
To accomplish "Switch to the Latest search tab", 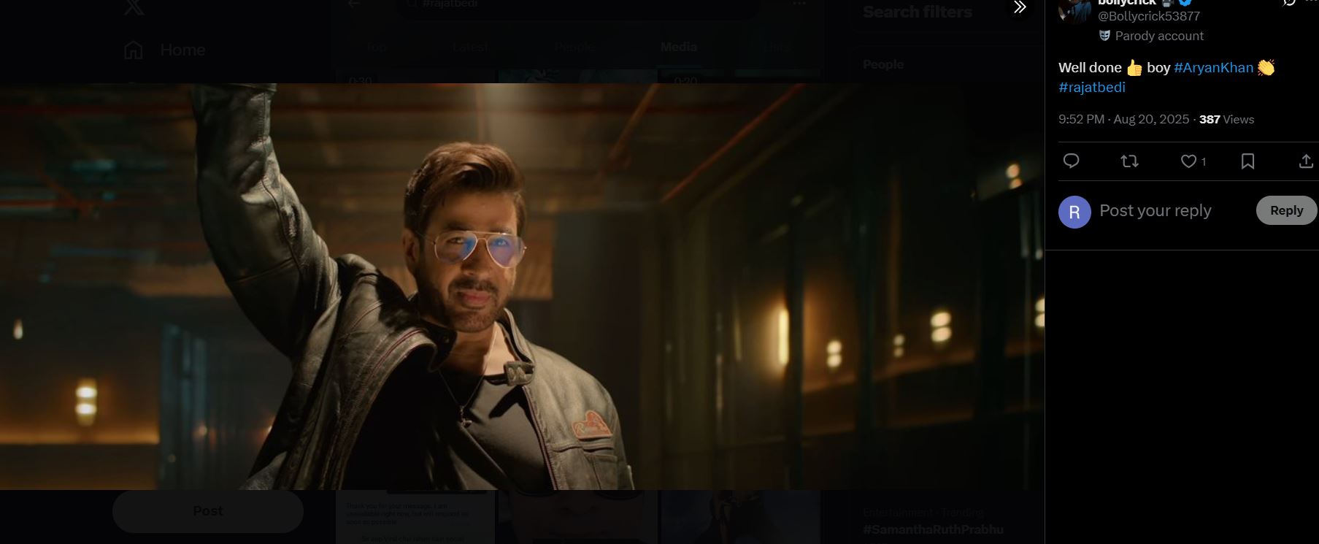I will click(x=470, y=47).
